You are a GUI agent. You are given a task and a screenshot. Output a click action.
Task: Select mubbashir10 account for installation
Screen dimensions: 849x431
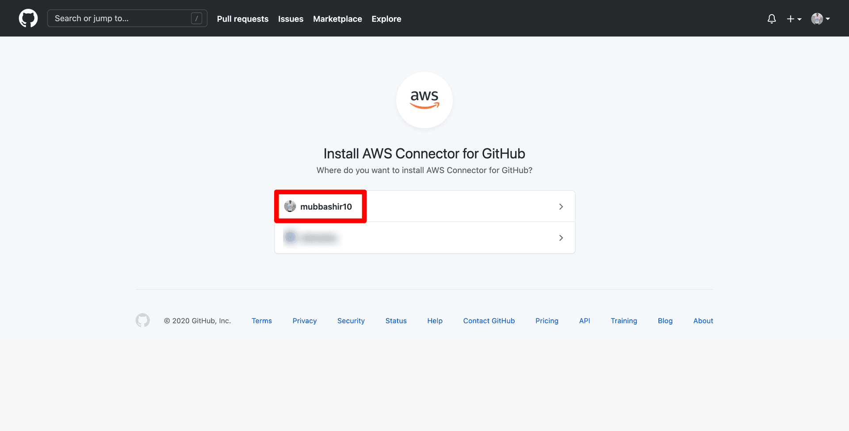click(x=424, y=206)
